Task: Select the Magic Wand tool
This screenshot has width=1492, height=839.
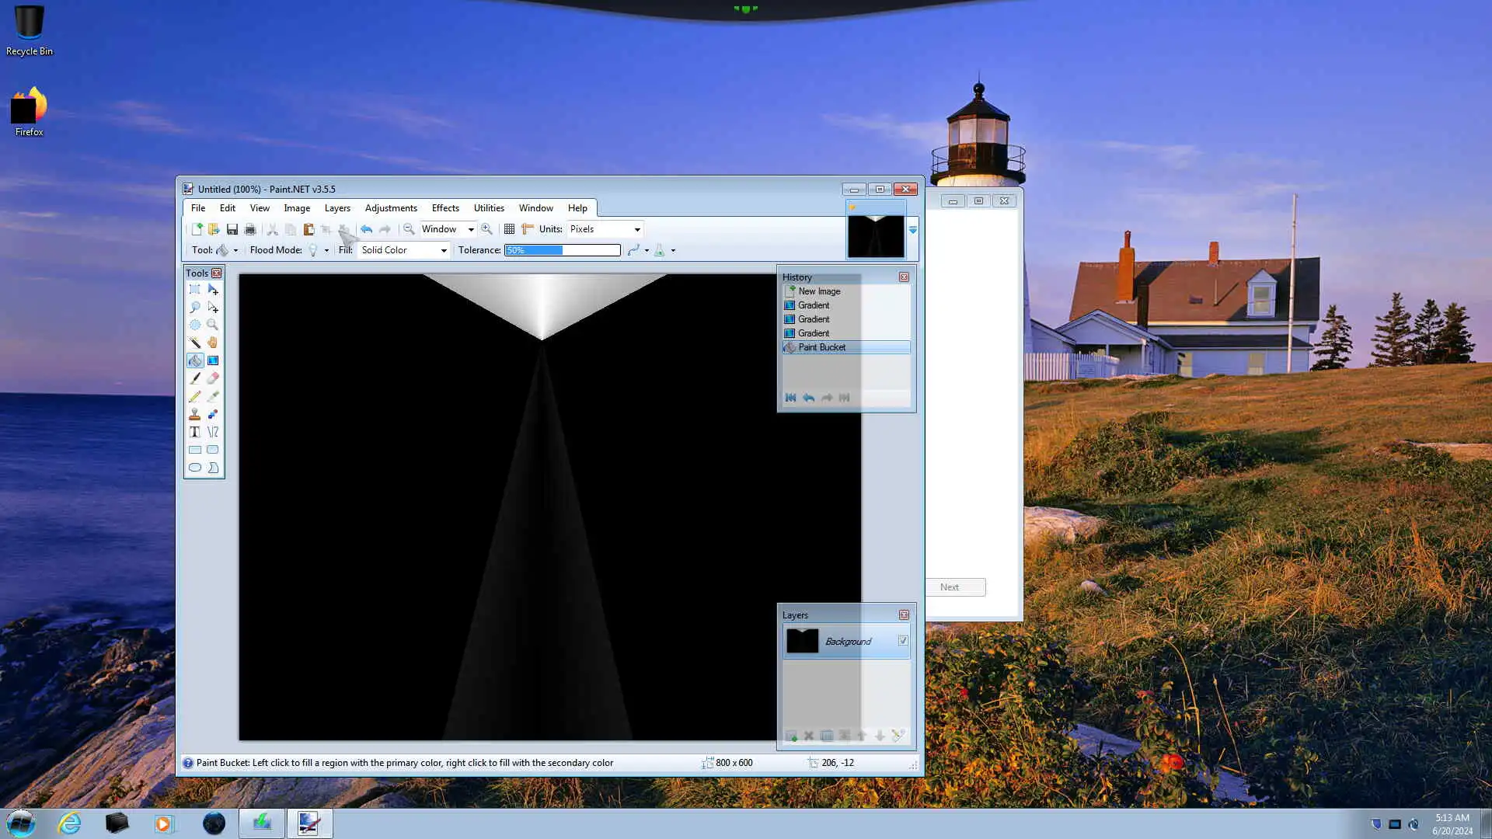Action: (194, 343)
